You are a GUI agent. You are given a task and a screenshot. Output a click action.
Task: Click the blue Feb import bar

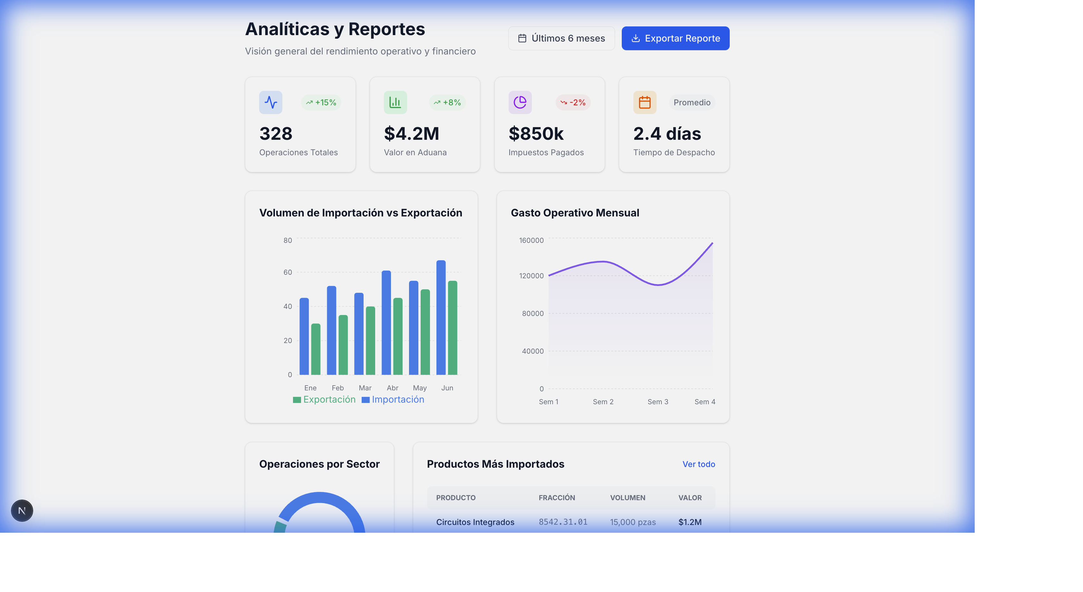pyautogui.click(x=331, y=330)
